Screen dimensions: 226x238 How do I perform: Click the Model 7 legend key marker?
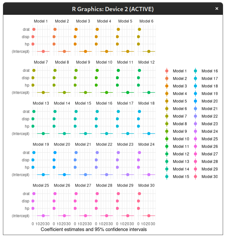167,116
